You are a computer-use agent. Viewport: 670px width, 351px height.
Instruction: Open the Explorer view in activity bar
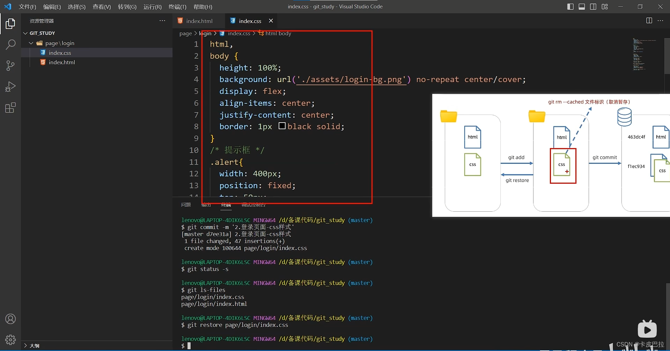[10, 24]
